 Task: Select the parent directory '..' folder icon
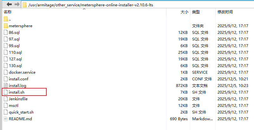(x=6, y=19)
